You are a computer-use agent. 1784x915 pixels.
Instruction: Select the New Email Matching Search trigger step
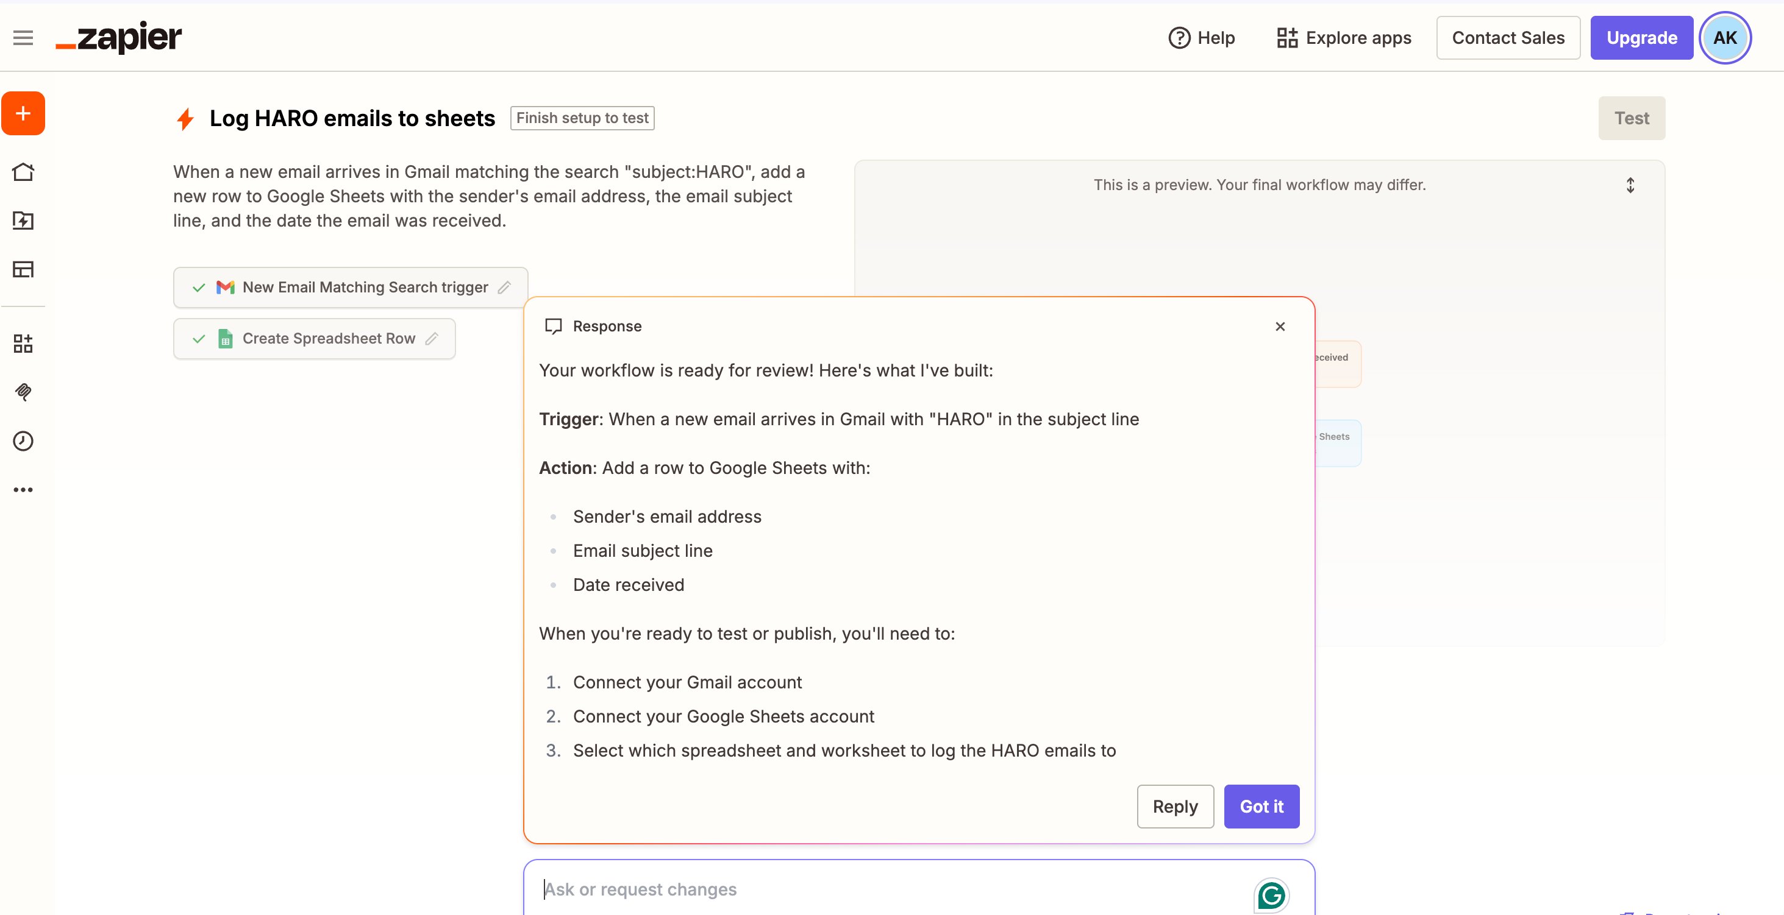[351, 288]
